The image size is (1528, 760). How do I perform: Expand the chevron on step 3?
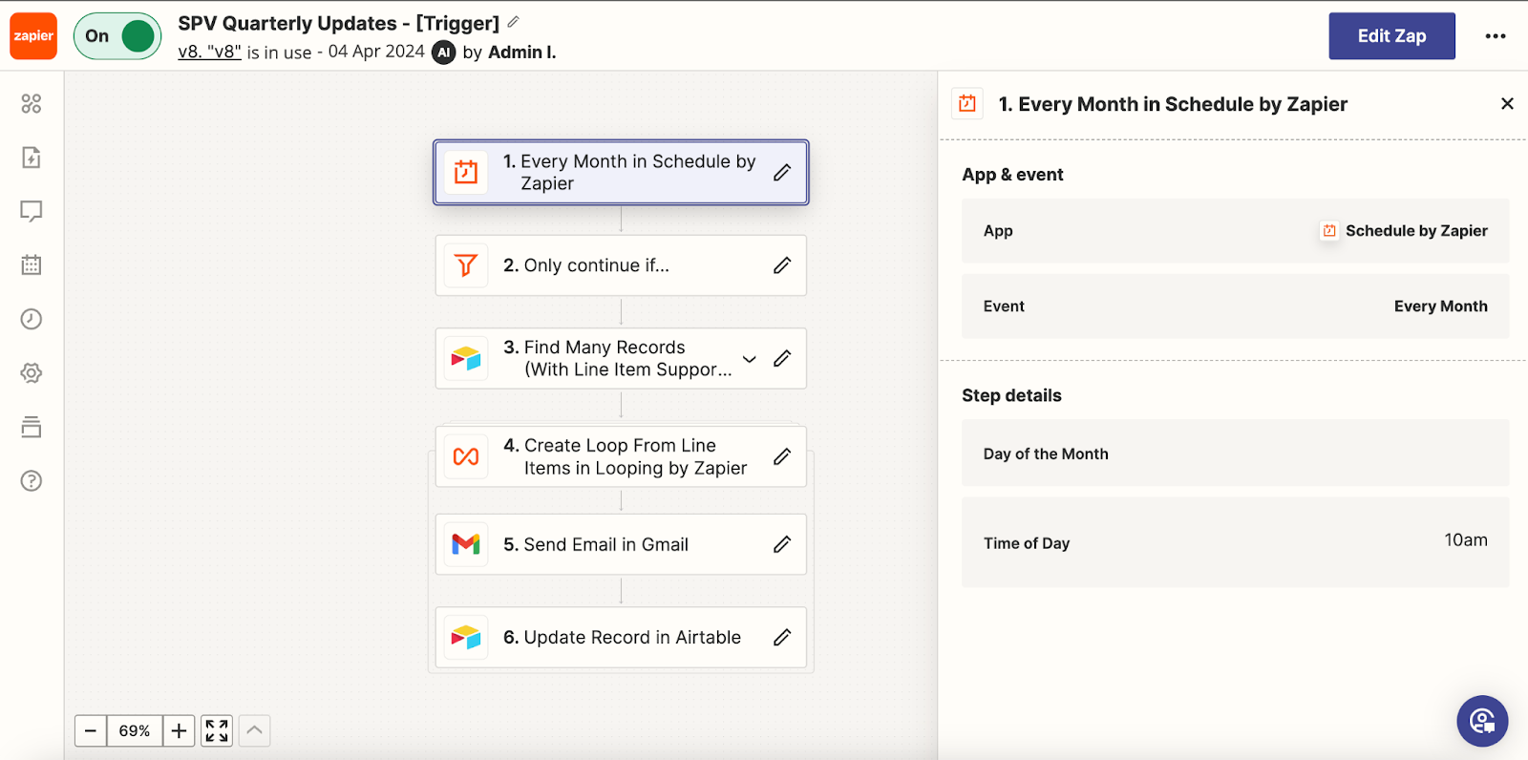(750, 359)
